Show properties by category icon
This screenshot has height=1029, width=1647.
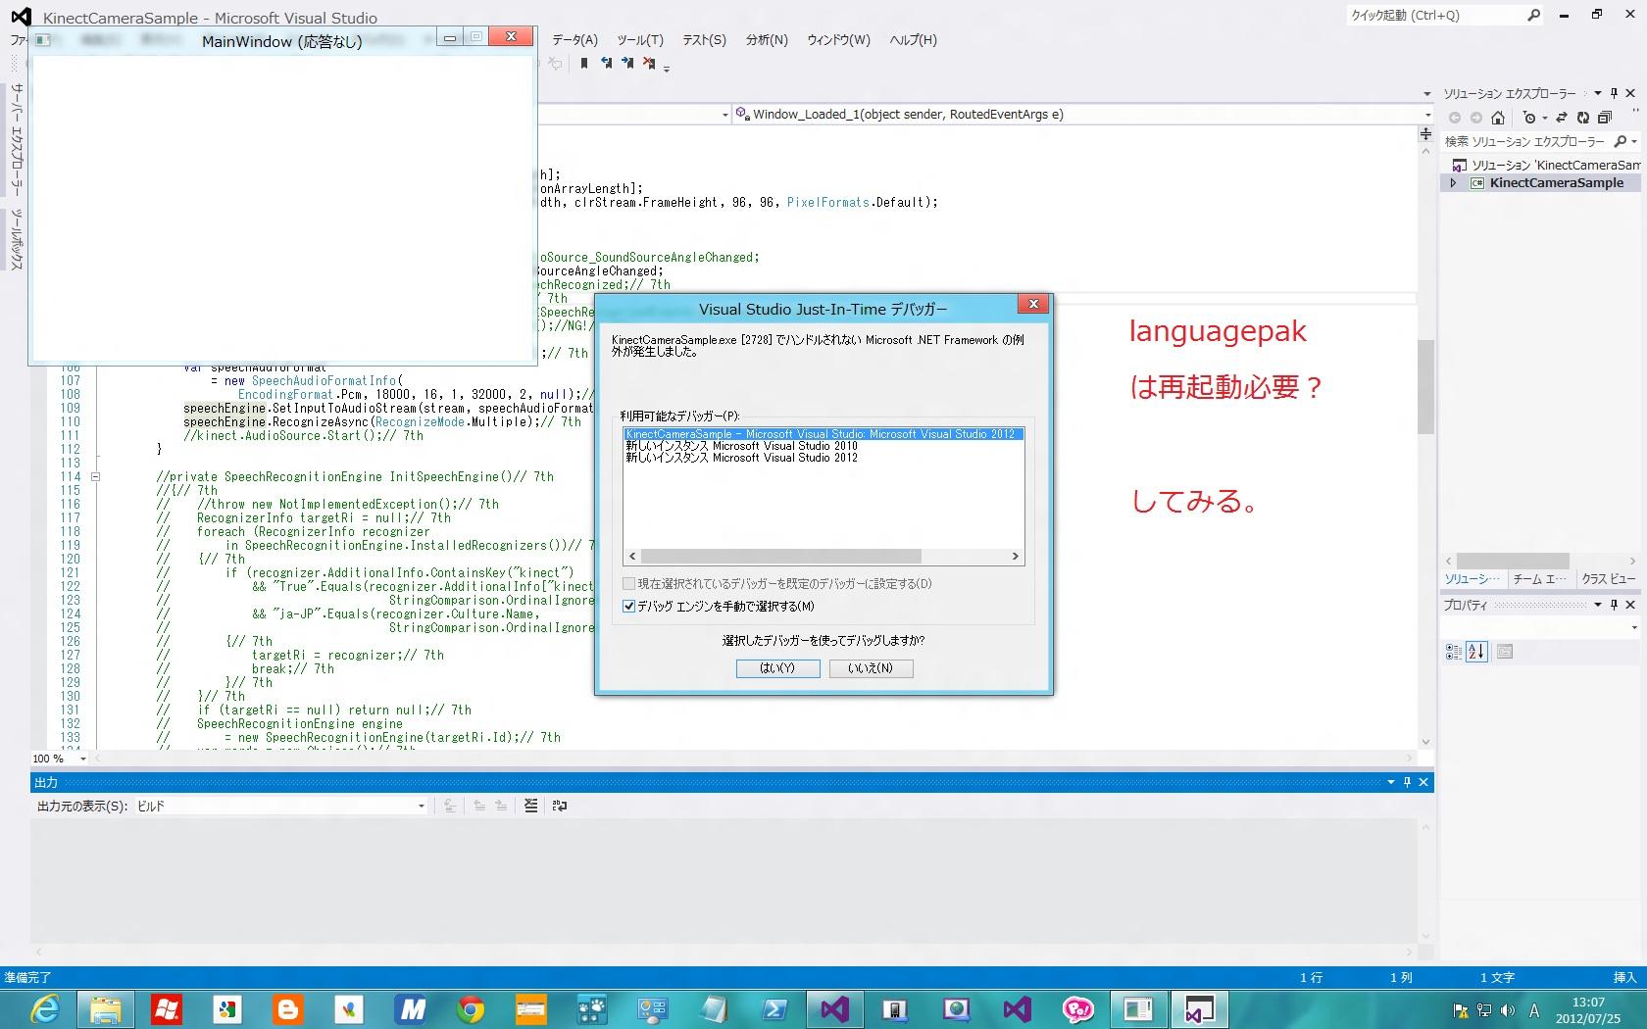pos(1454,652)
